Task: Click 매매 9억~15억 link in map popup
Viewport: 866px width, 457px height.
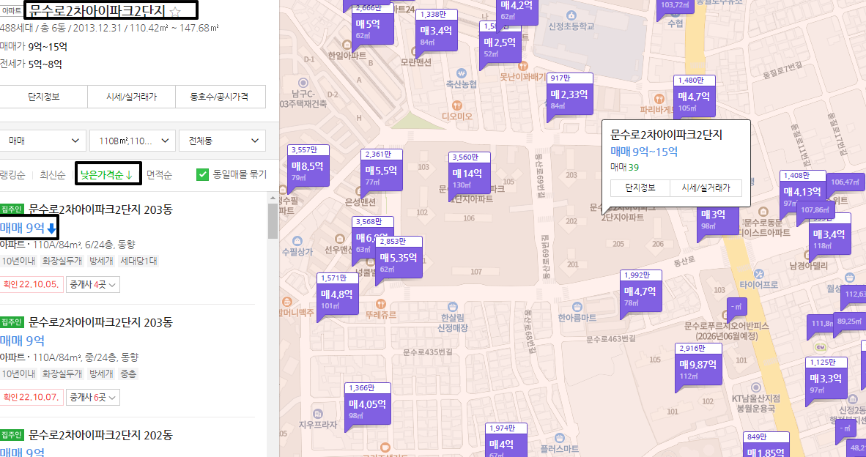Action: tap(644, 152)
